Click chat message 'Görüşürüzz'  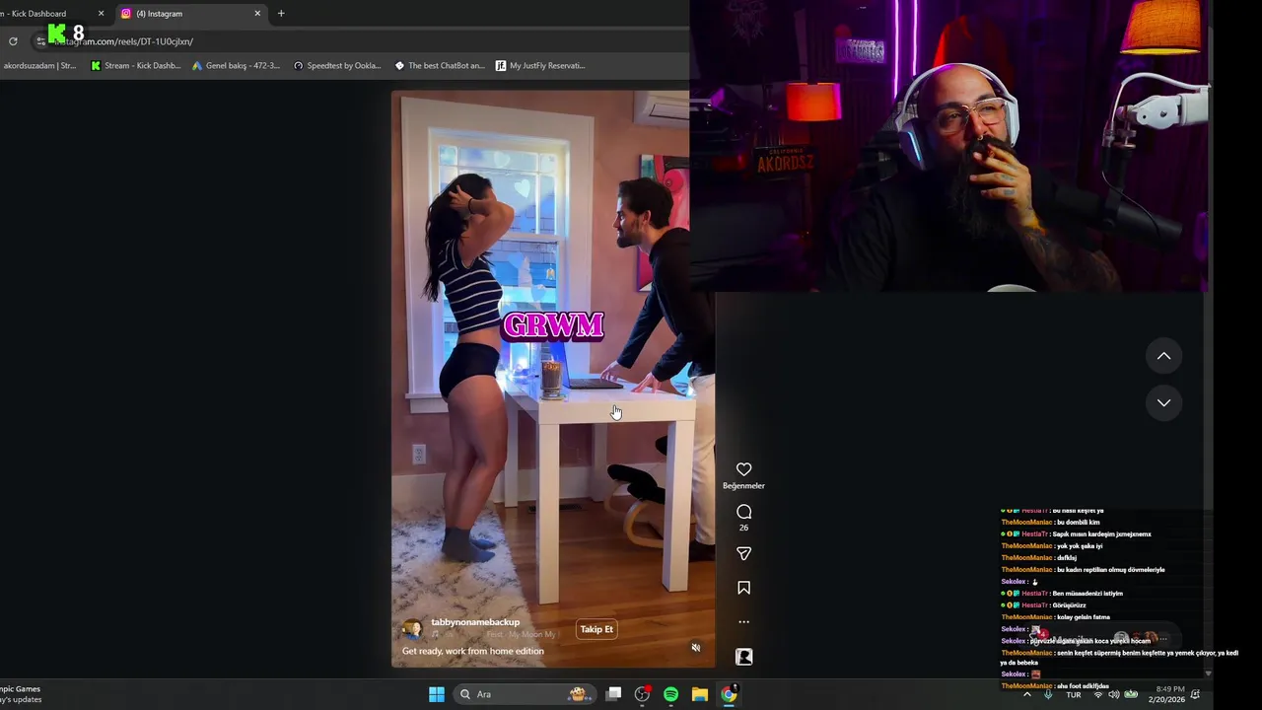click(x=1069, y=605)
